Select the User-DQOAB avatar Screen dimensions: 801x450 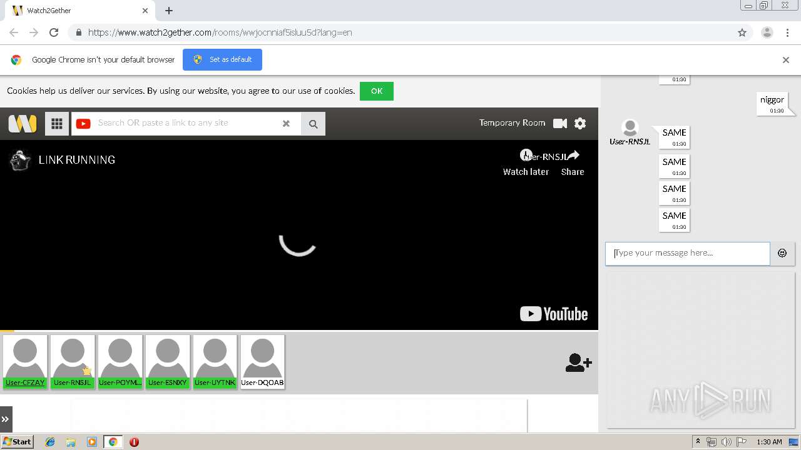tap(262, 362)
